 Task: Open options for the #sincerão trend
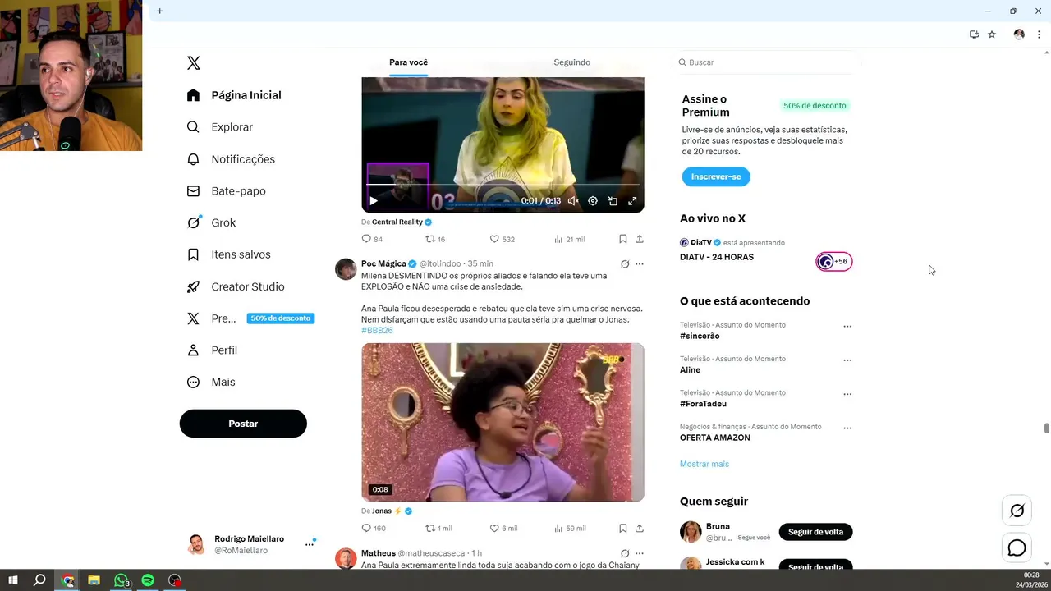[847, 327]
